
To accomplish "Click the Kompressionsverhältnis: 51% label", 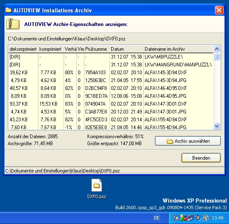I will click(x=115, y=137).
